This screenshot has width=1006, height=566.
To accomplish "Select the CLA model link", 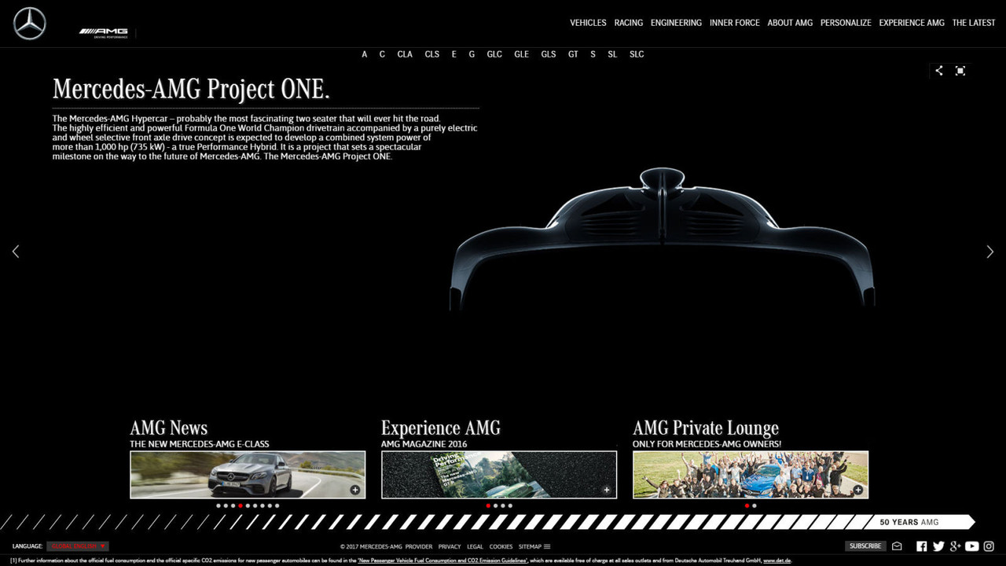I will [405, 54].
